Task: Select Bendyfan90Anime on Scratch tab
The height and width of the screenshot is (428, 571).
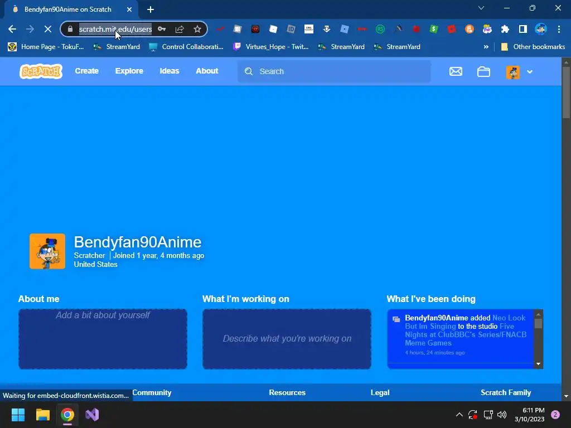Action: tap(67, 9)
